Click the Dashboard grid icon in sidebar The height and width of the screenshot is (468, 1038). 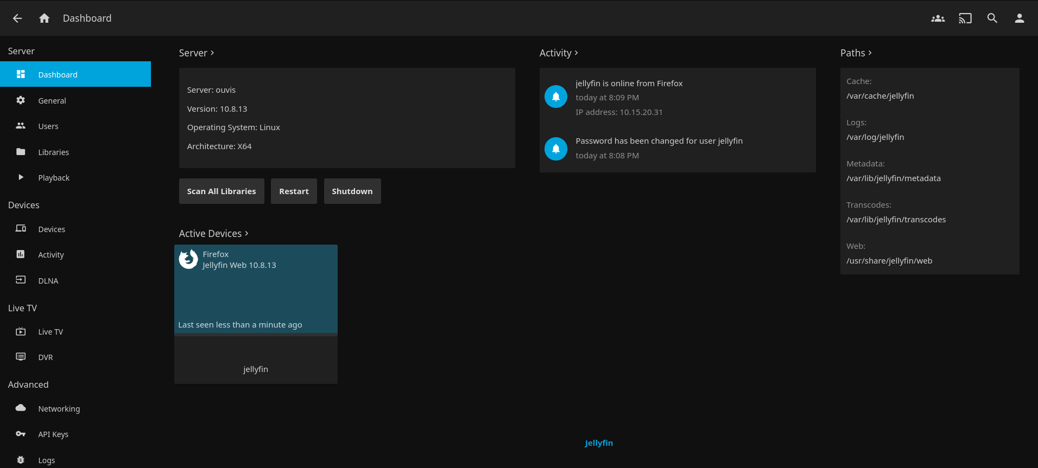(x=21, y=74)
